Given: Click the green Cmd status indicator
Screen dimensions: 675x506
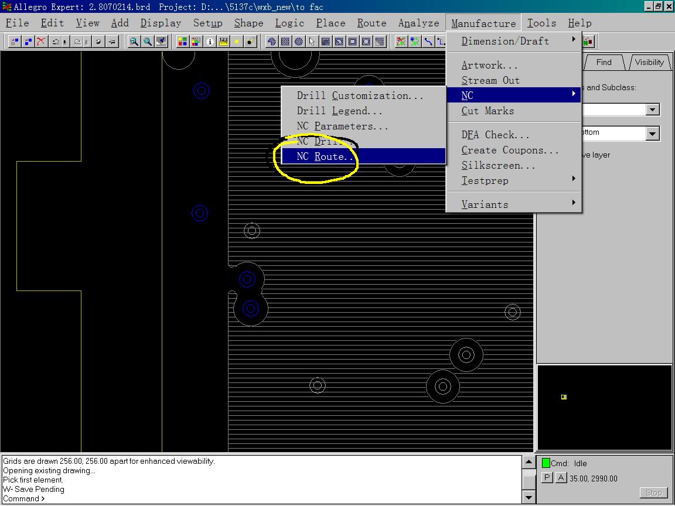Looking at the screenshot, I should click(x=546, y=463).
